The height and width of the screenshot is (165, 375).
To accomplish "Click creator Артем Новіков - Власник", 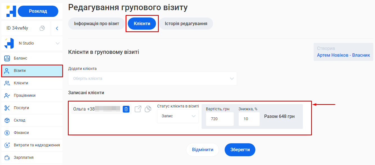I will coord(343,55).
